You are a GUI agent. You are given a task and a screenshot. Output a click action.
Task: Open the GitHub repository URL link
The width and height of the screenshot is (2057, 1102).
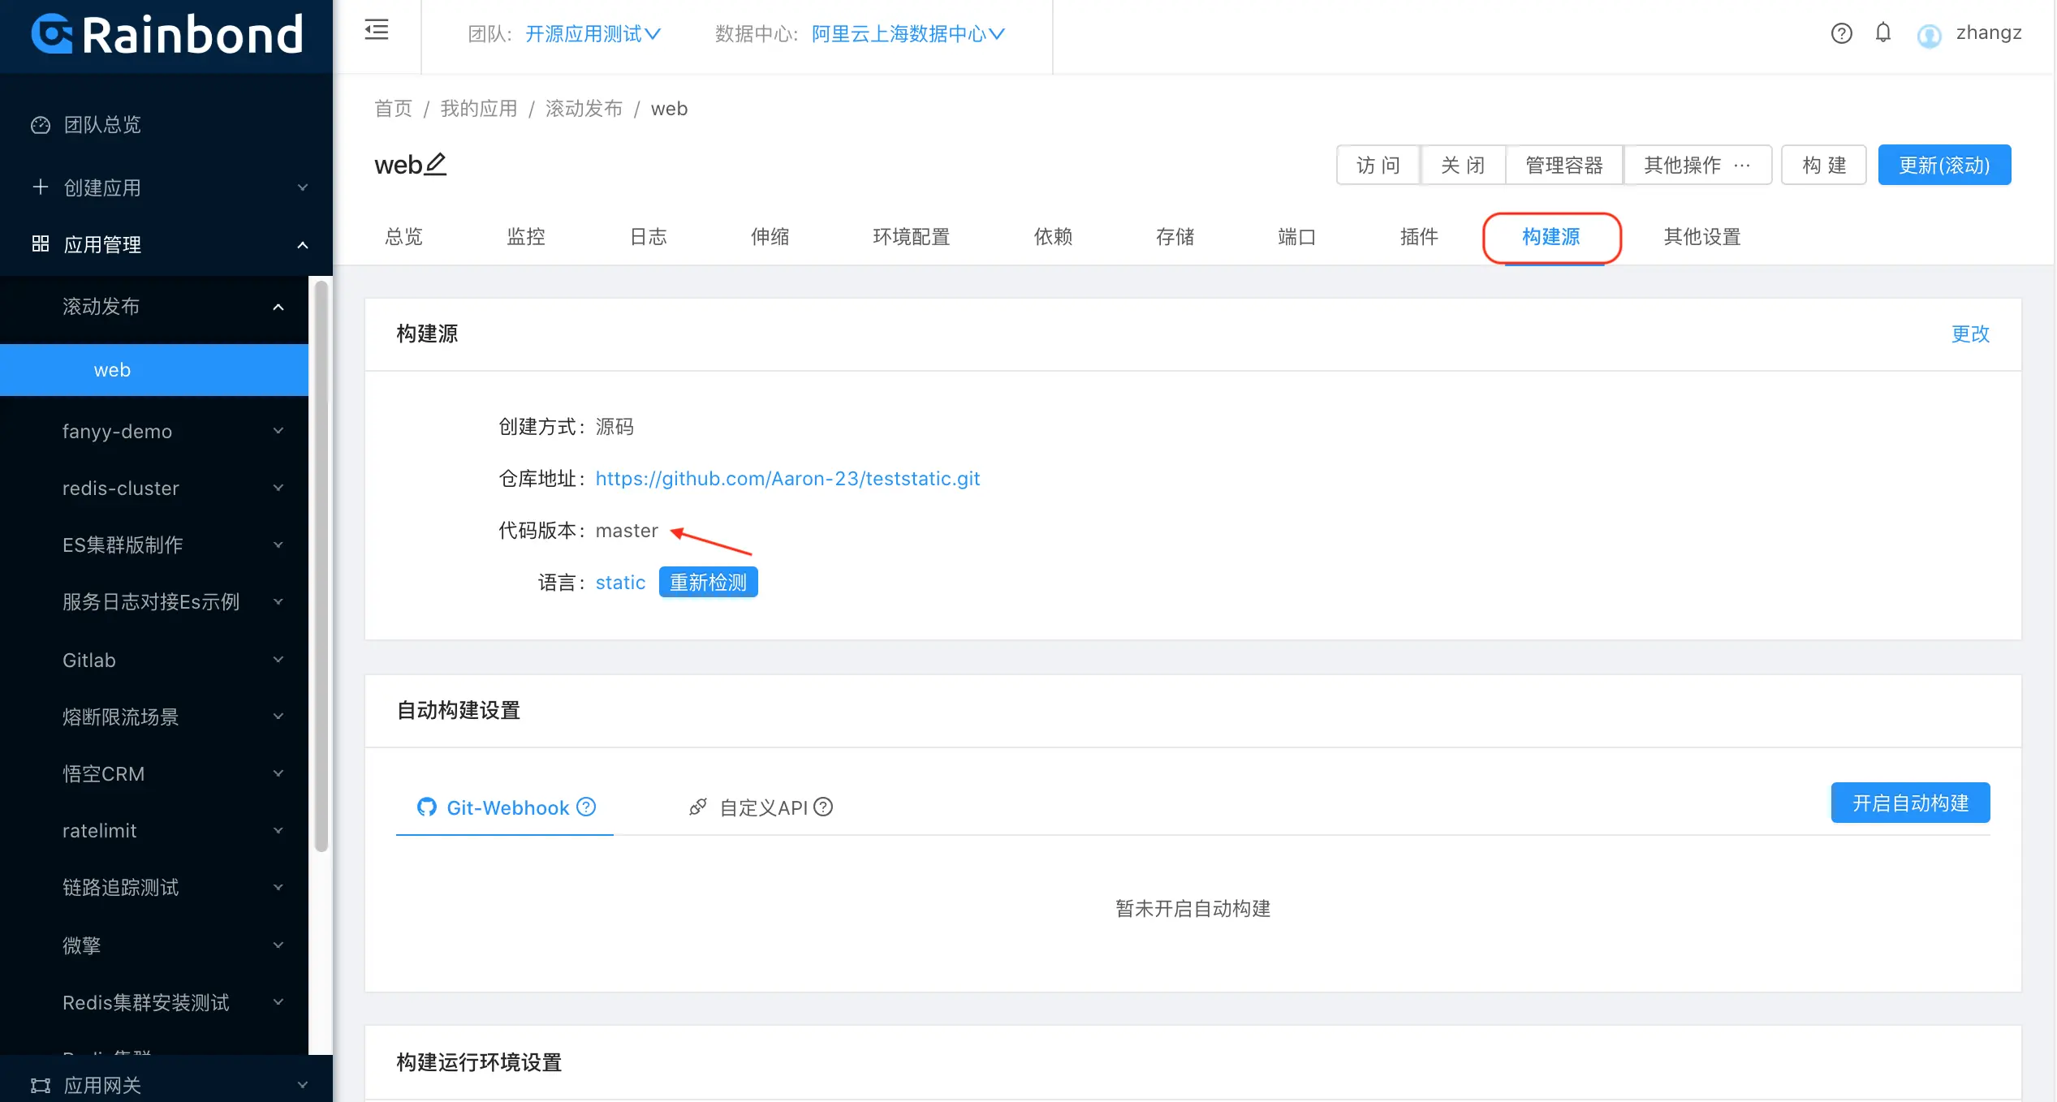point(787,478)
